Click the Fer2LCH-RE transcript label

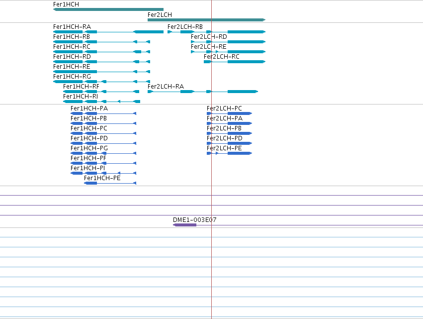209,47
